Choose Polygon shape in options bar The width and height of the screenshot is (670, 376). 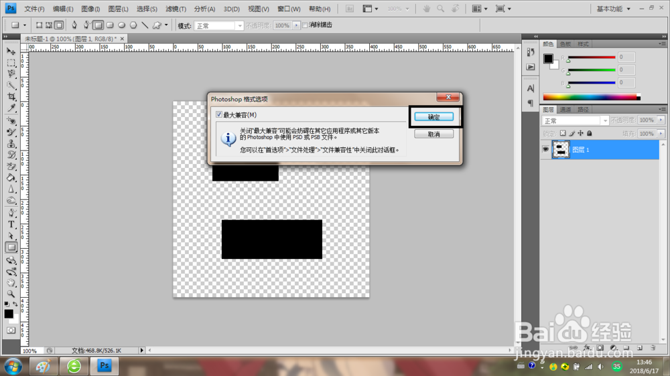(133, 25)
